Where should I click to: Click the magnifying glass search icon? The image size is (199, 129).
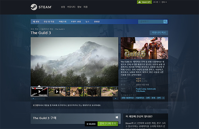[x=165, y=22]
